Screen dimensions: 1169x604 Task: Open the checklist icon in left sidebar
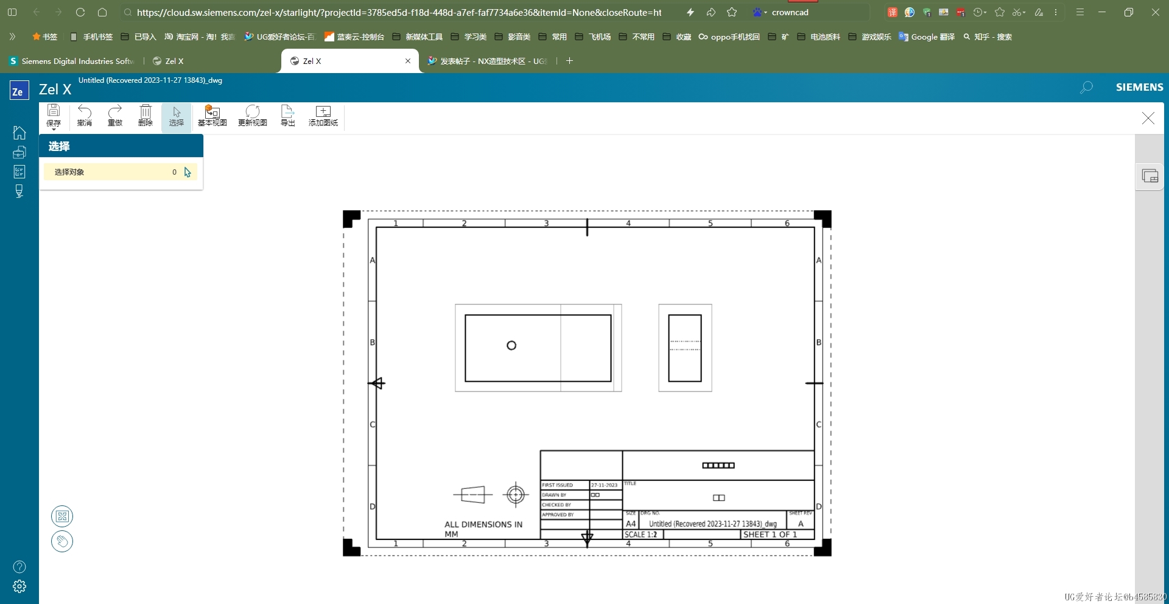(x=19, y=172)
